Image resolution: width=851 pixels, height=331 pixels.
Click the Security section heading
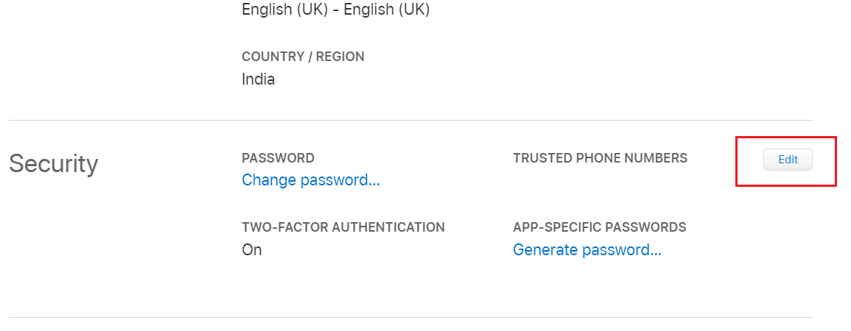coord(53,164)
